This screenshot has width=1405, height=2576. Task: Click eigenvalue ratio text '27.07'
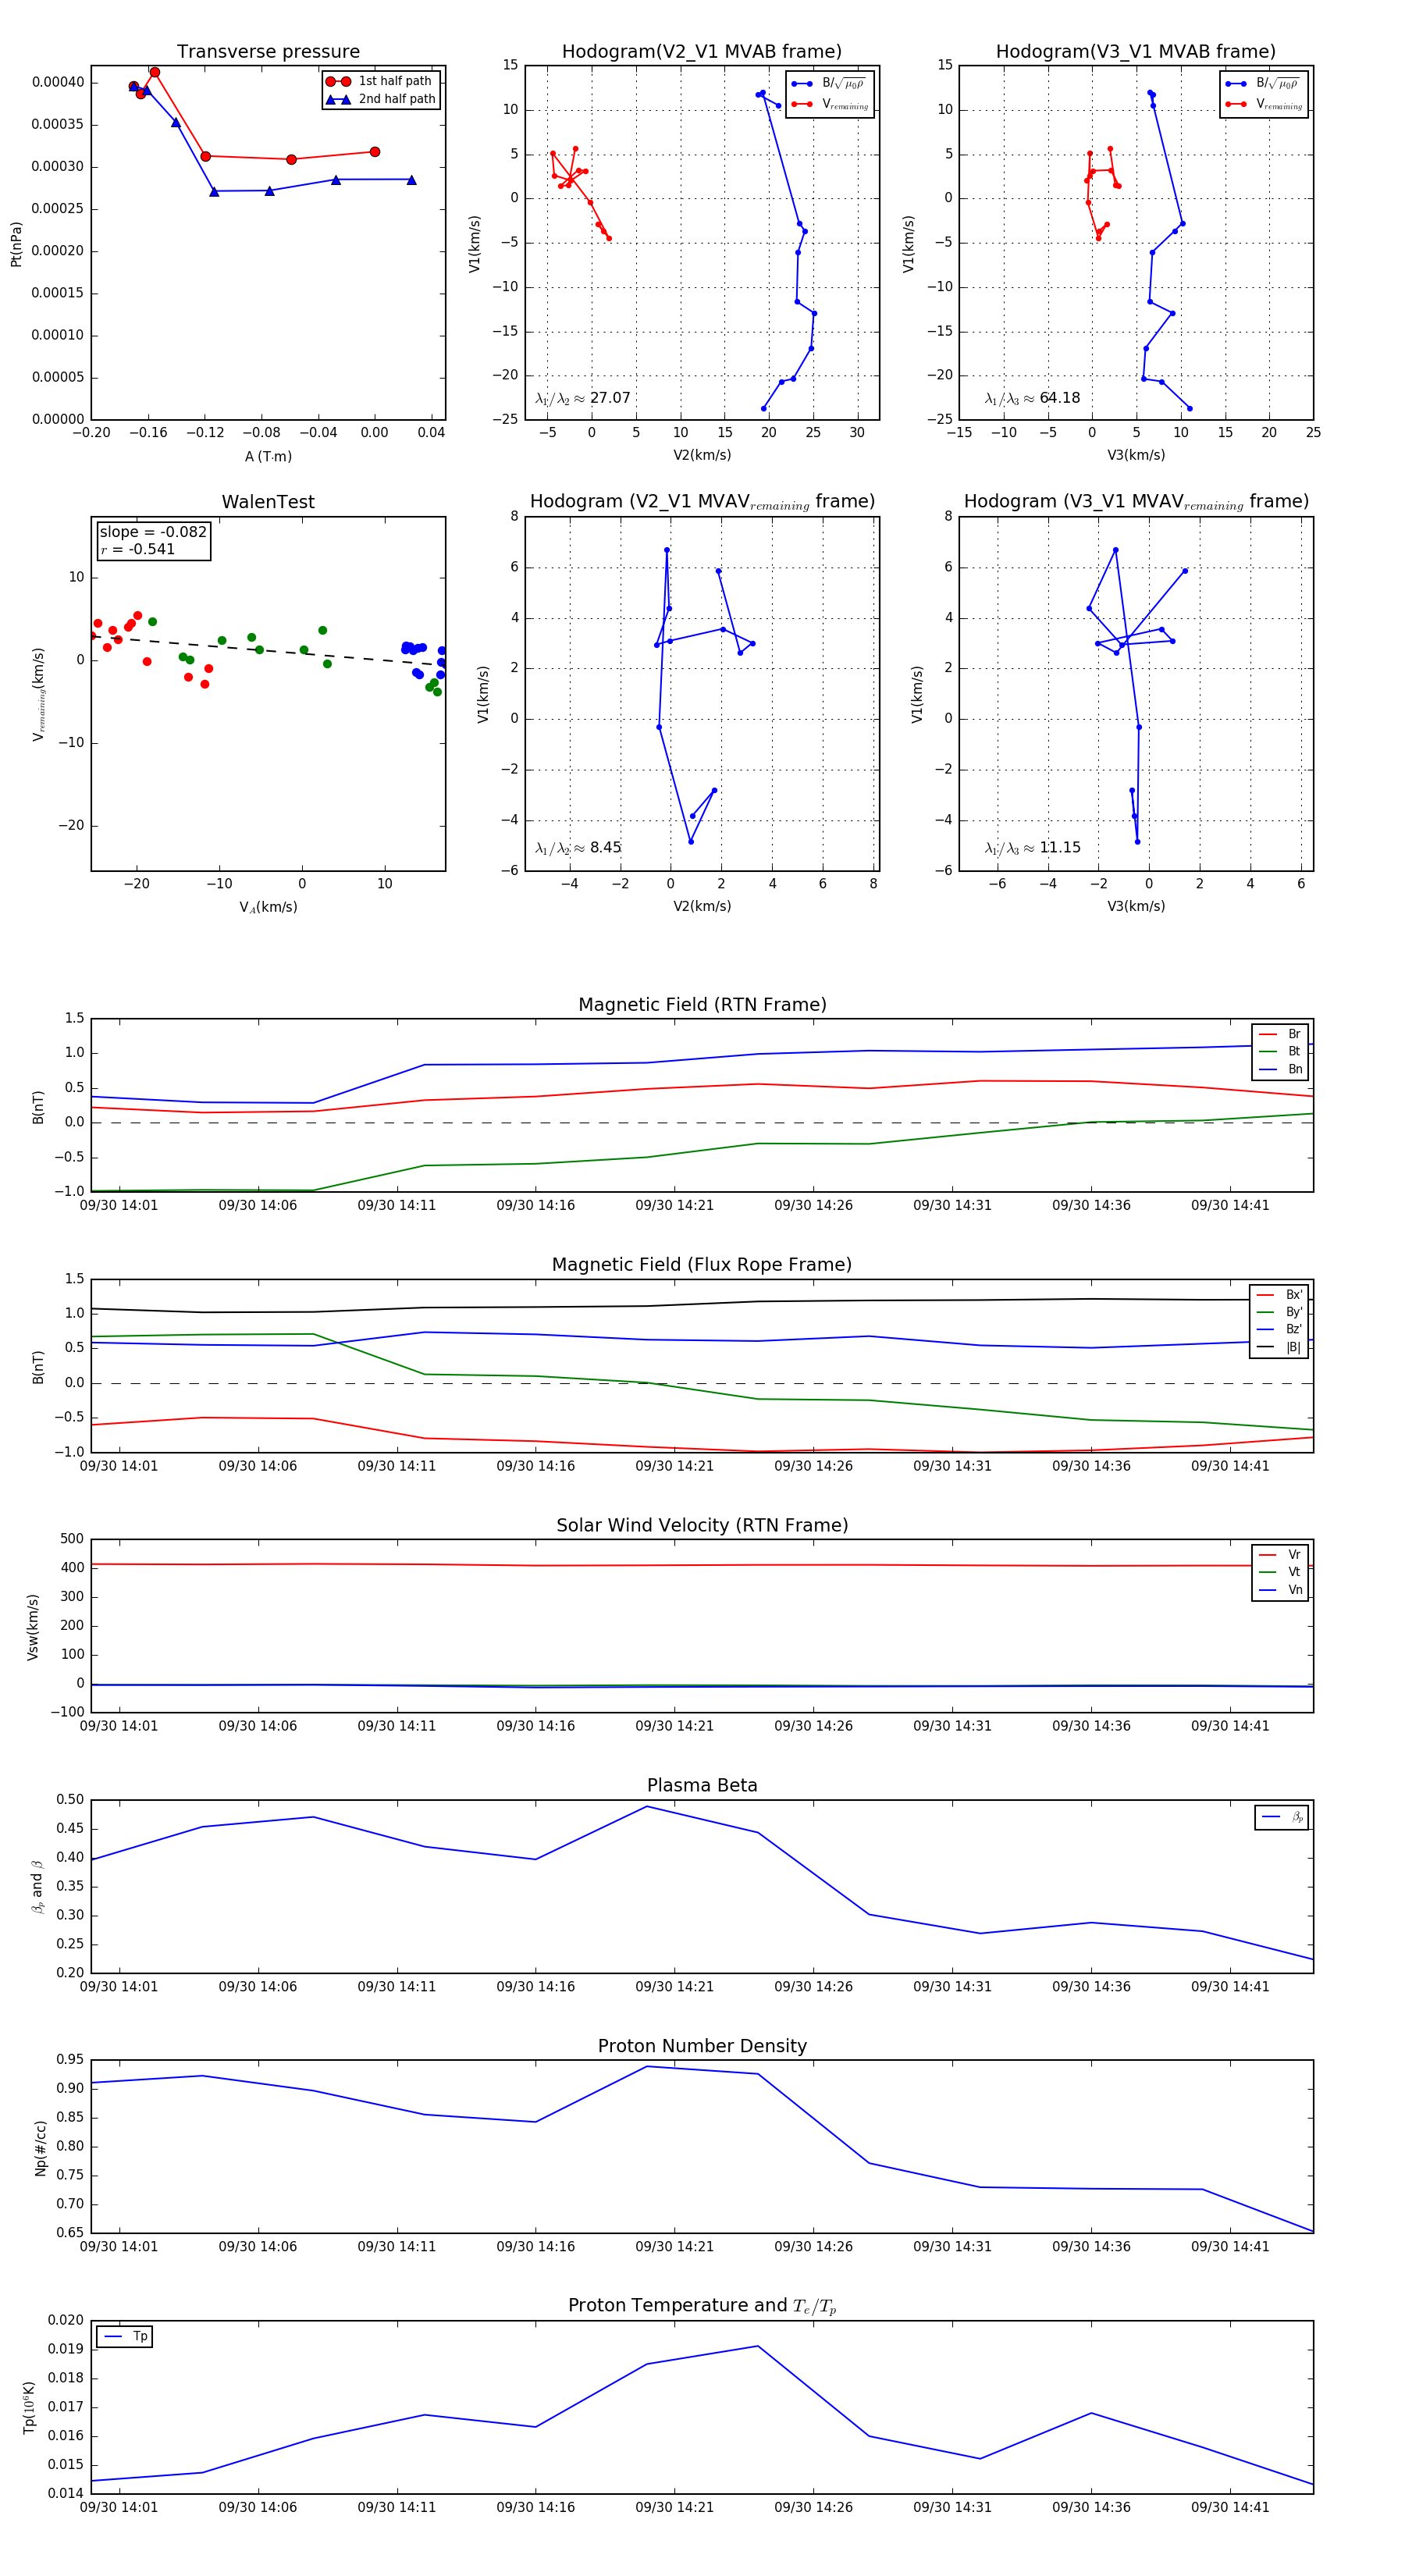(610, 398)
